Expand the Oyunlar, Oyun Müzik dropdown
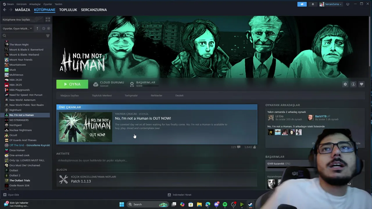 [17, 28]
